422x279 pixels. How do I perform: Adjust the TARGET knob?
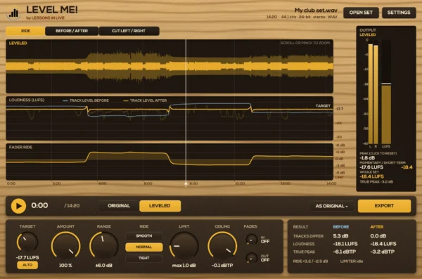pos(27,242)
